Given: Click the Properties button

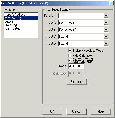Looking at the screenshot, I should (77, 82).
